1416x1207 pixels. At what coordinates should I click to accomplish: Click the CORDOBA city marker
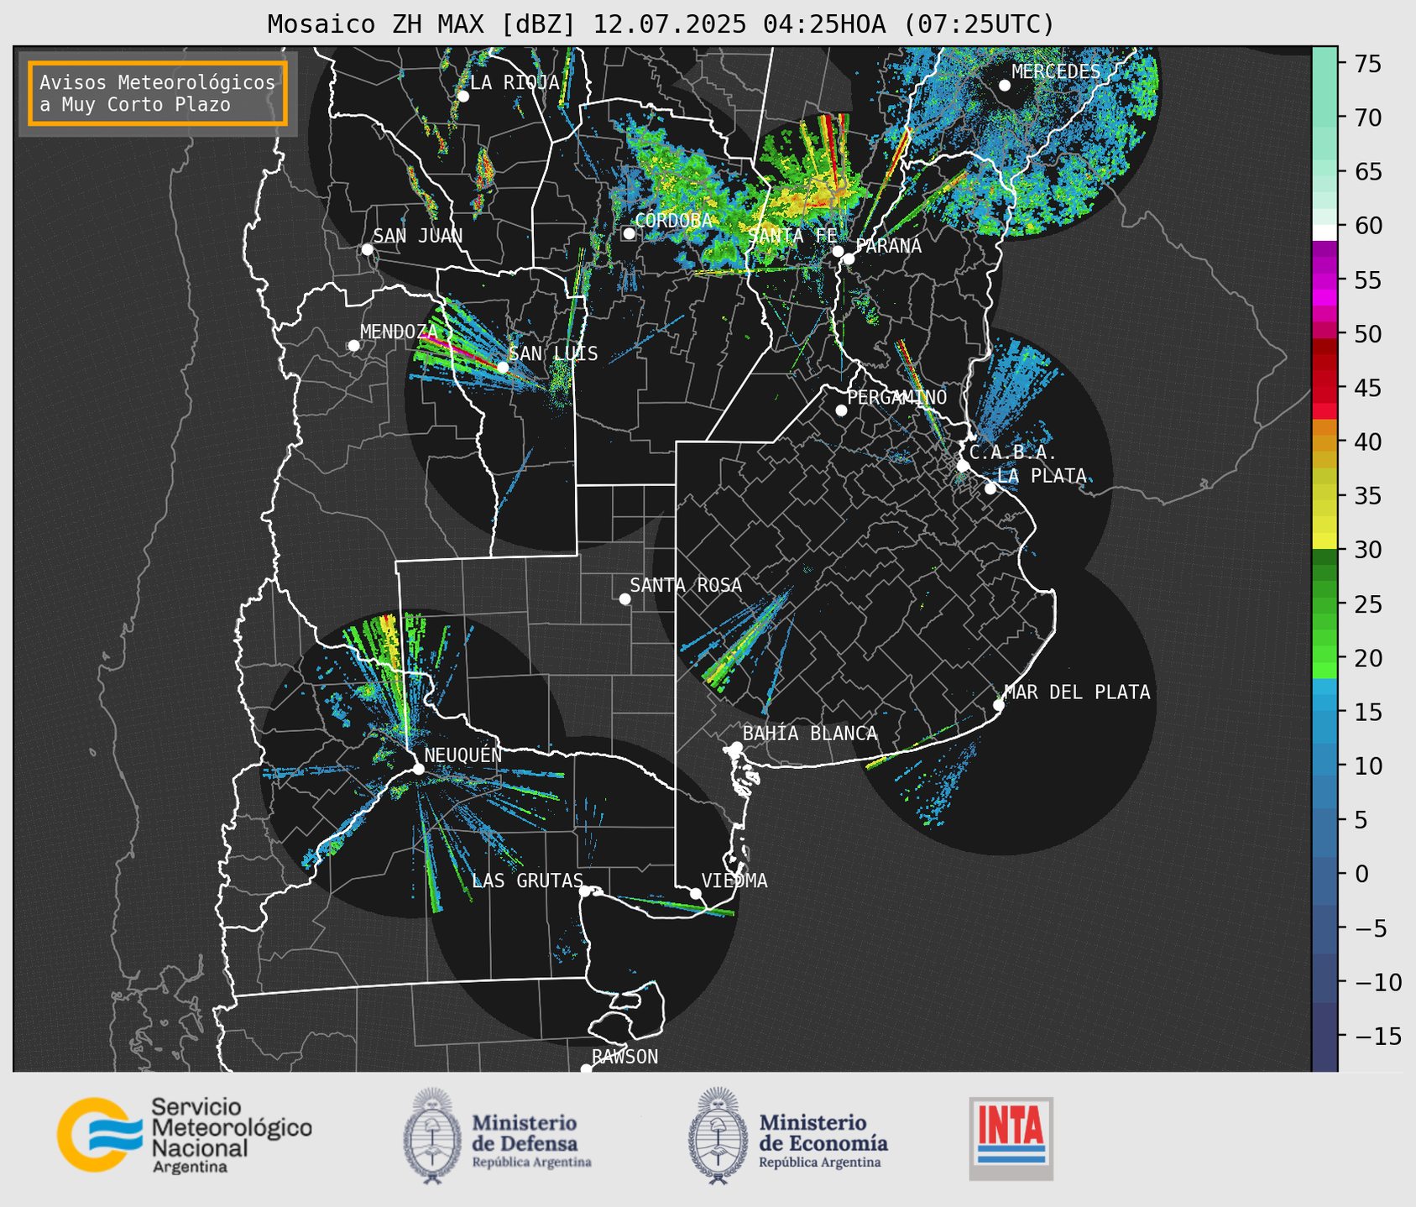(x=629, y=233)
